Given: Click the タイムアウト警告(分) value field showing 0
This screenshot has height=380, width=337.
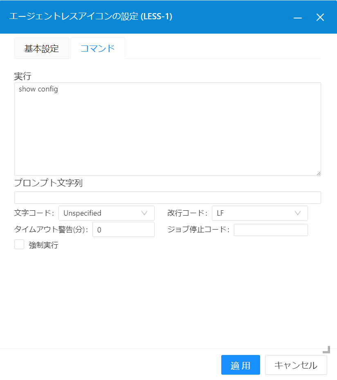Looking at the screenshot, I should point(123,229).
